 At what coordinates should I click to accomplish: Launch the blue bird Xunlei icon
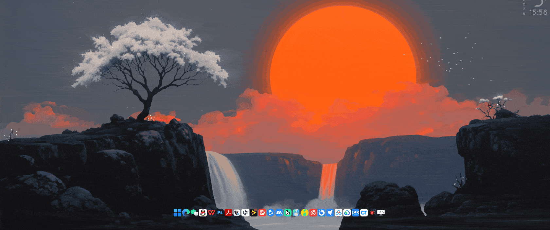click(x=330, y=213)
